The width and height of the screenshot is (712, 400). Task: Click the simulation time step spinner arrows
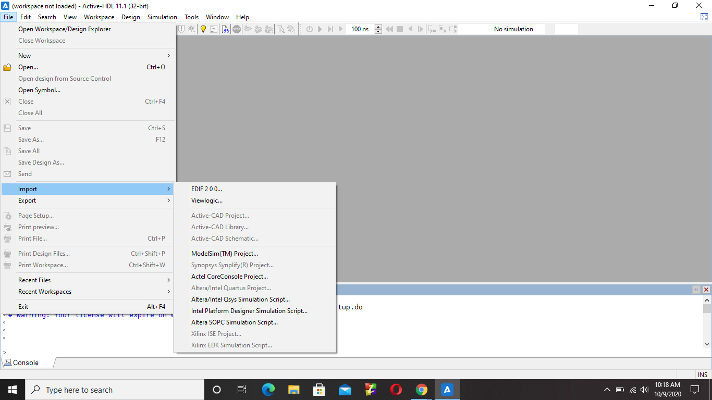coord(378,29)
